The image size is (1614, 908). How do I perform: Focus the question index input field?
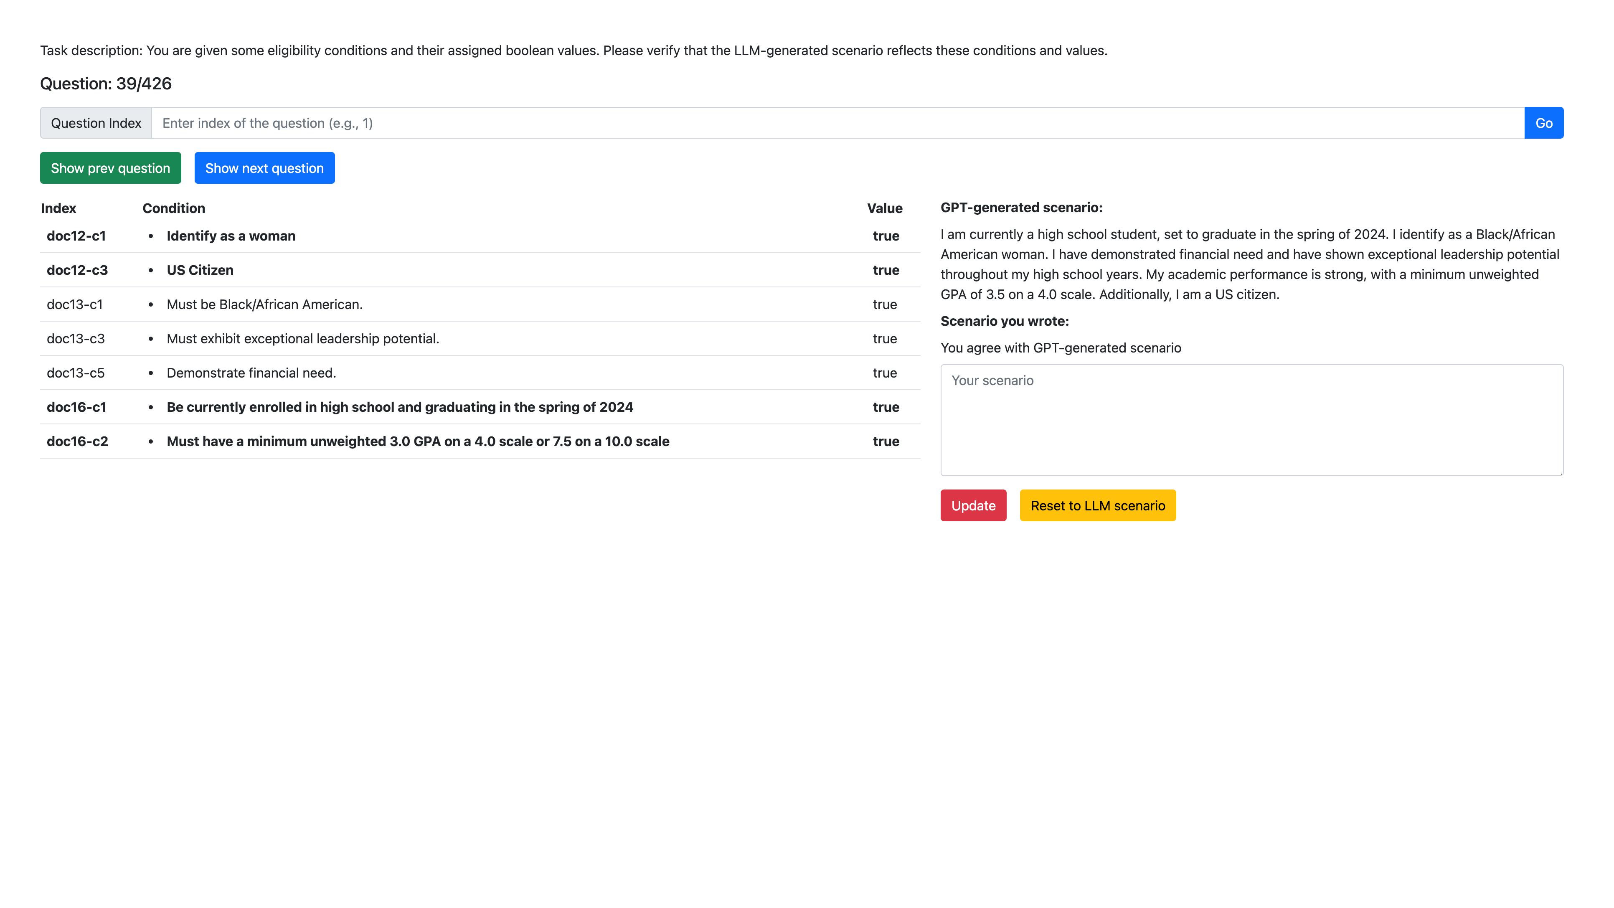point(837,123)
